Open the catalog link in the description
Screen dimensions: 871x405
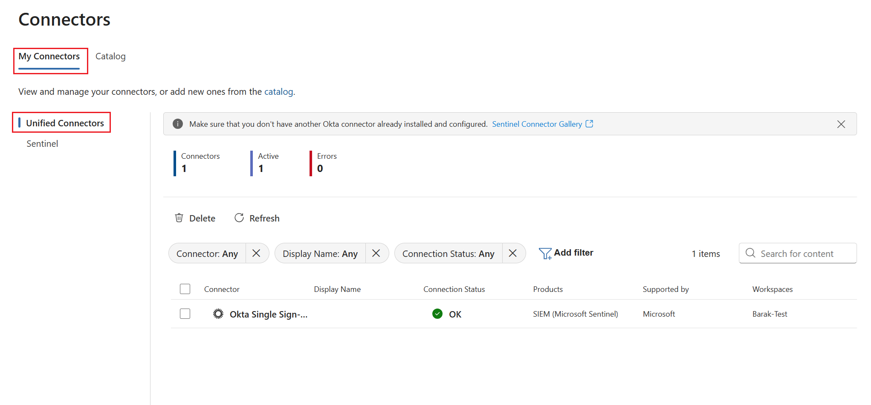[278, 91]
